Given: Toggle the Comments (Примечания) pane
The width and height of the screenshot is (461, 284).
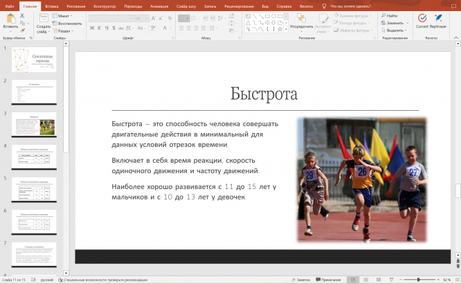Looking at the screenshot, I should click(329, 280).
